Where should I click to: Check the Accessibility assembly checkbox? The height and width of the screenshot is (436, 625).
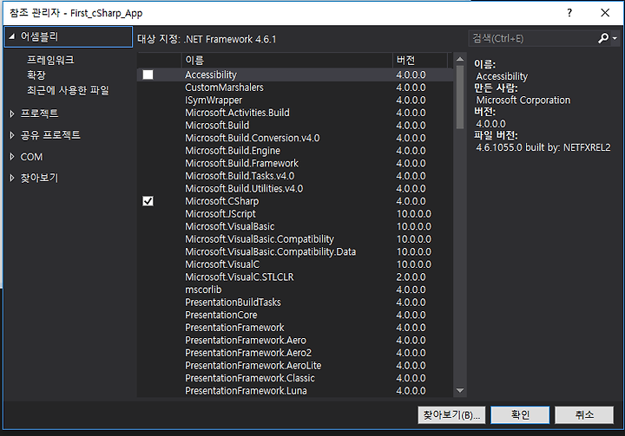pyautogui.click(x=148, y=75)
